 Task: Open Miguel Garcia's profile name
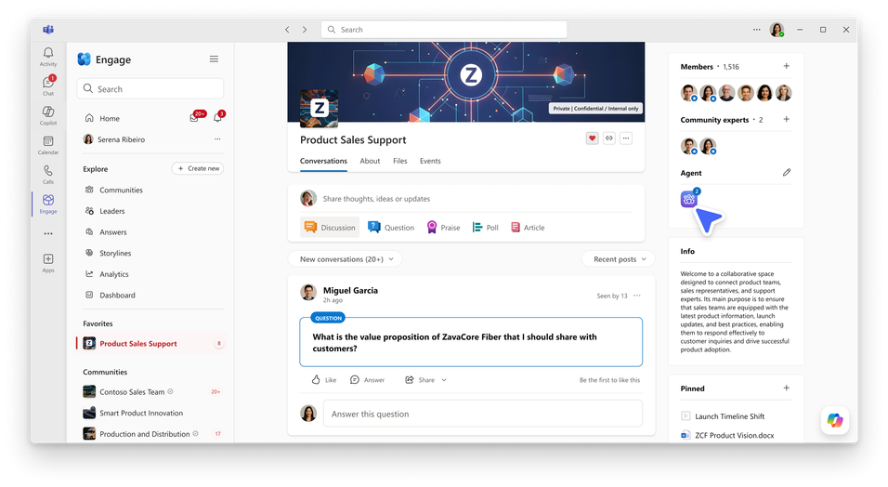point(350,290)
